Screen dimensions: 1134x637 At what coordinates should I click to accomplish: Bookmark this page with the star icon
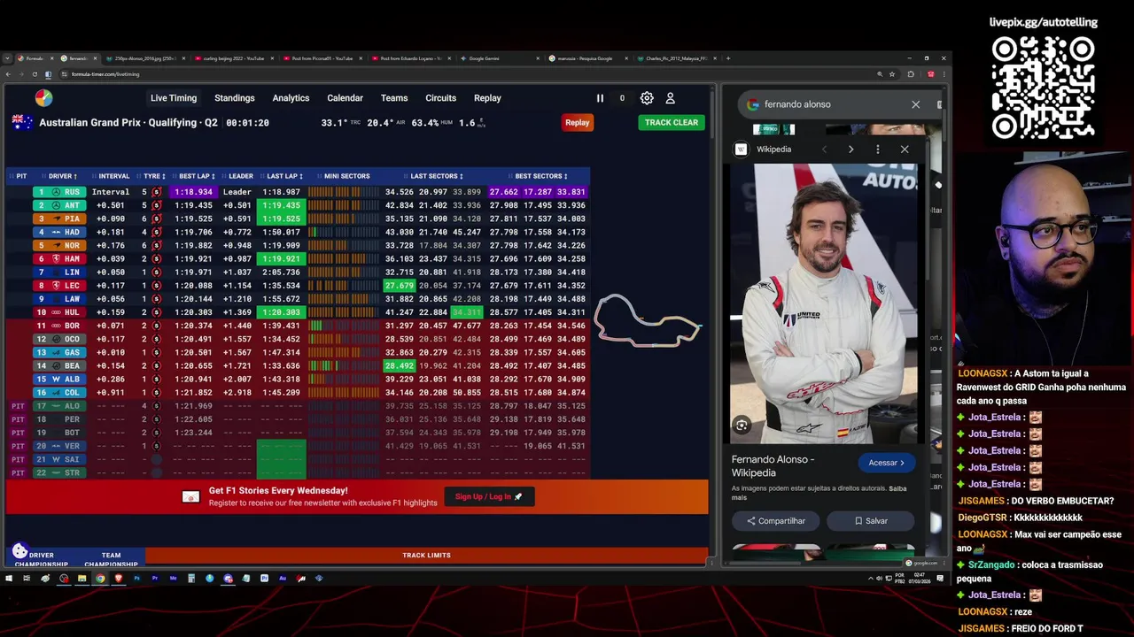(x=892, y=74)
